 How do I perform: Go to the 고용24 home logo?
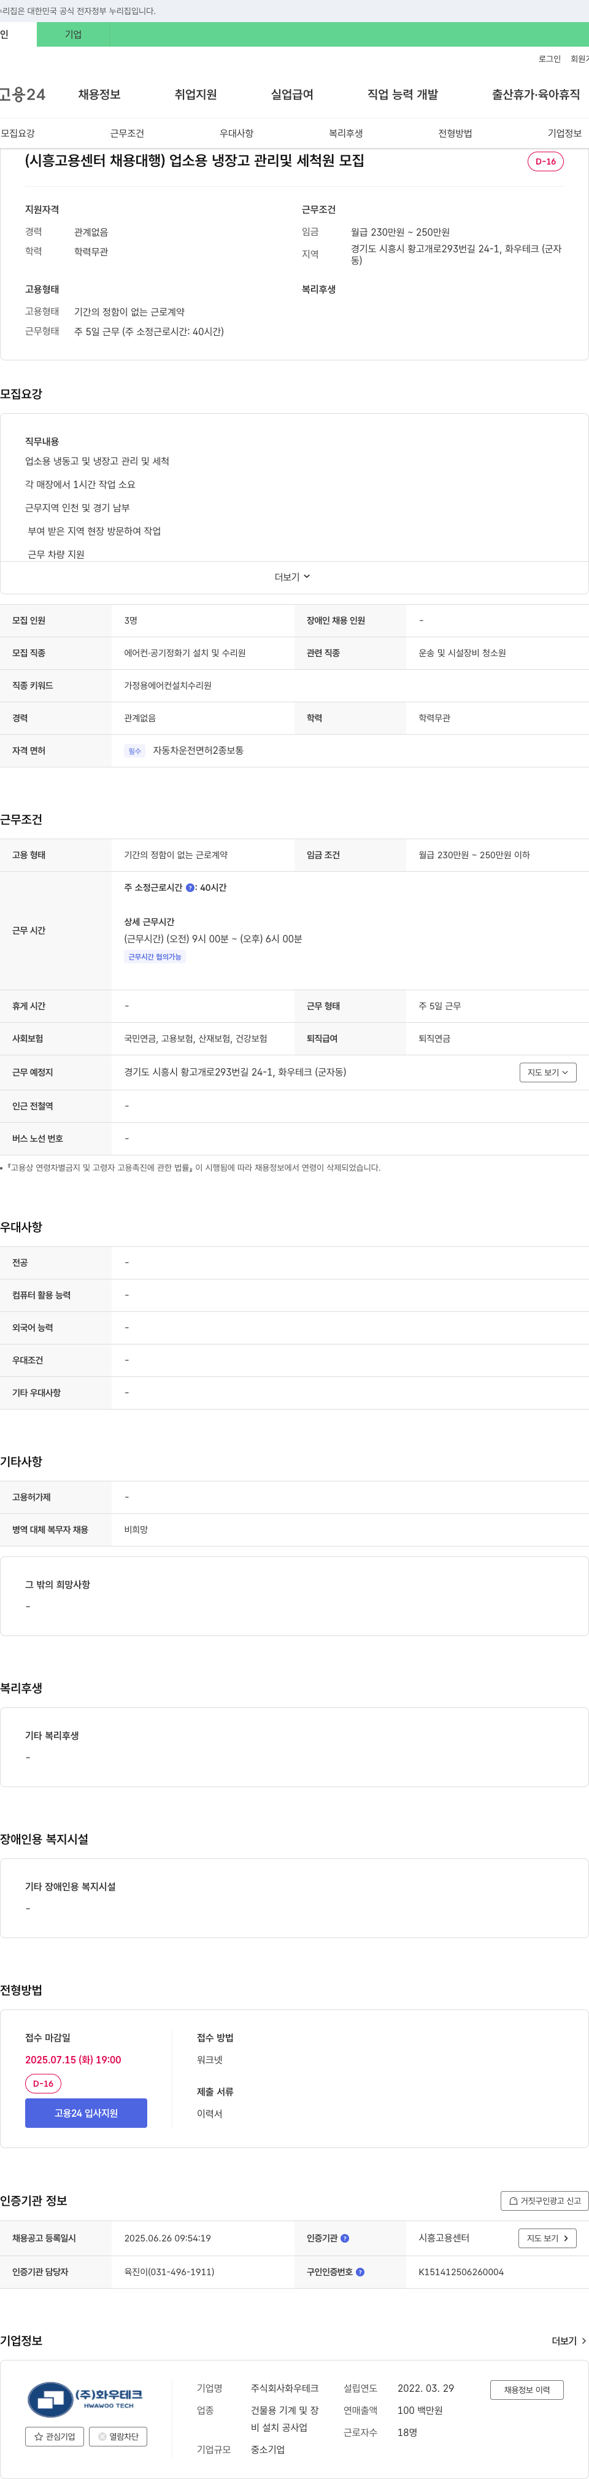[22, 95]
